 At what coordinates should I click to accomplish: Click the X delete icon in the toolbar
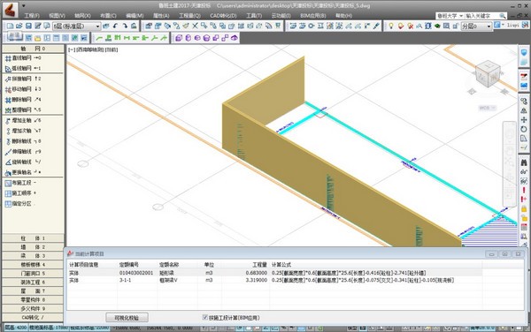tap(195, 26)
